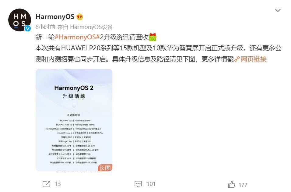Click the comment count 101
The height and width of the screenshot is (192, 291).
(151, 184)
